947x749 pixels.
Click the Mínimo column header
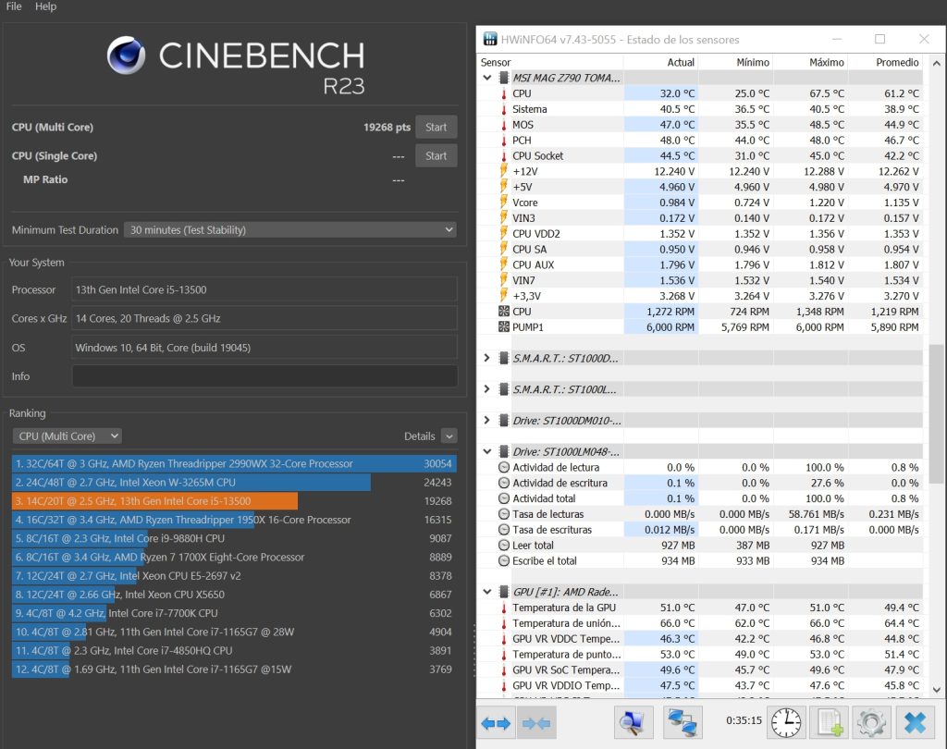(735, 62)
